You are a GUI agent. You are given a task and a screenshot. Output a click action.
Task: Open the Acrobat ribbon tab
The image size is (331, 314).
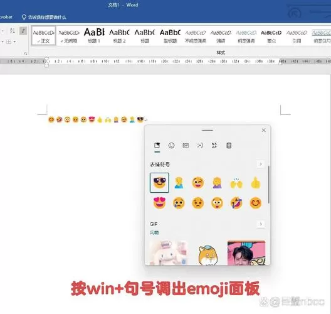(x=6, y=17)
